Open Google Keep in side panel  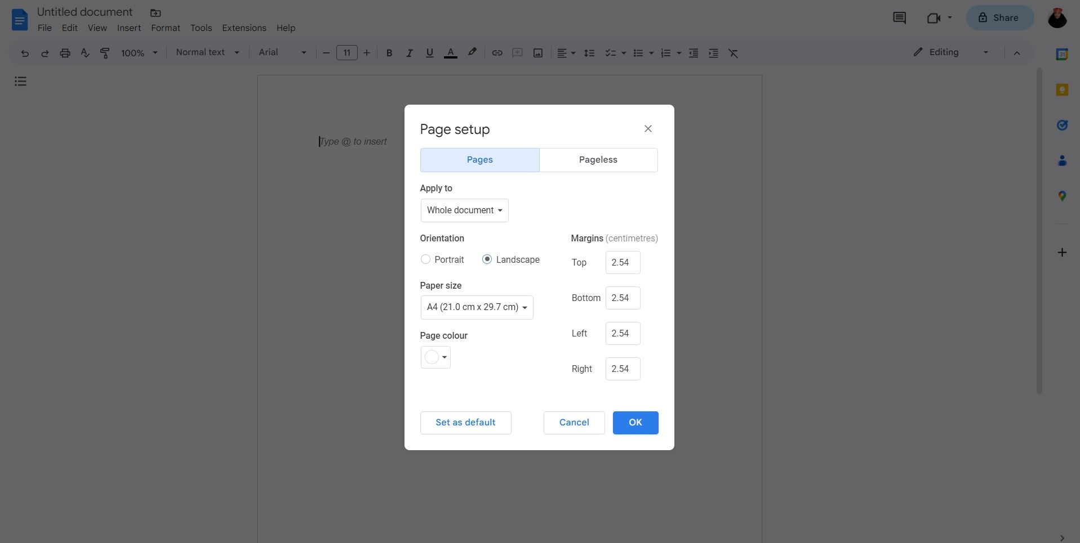click(1062, 90)
